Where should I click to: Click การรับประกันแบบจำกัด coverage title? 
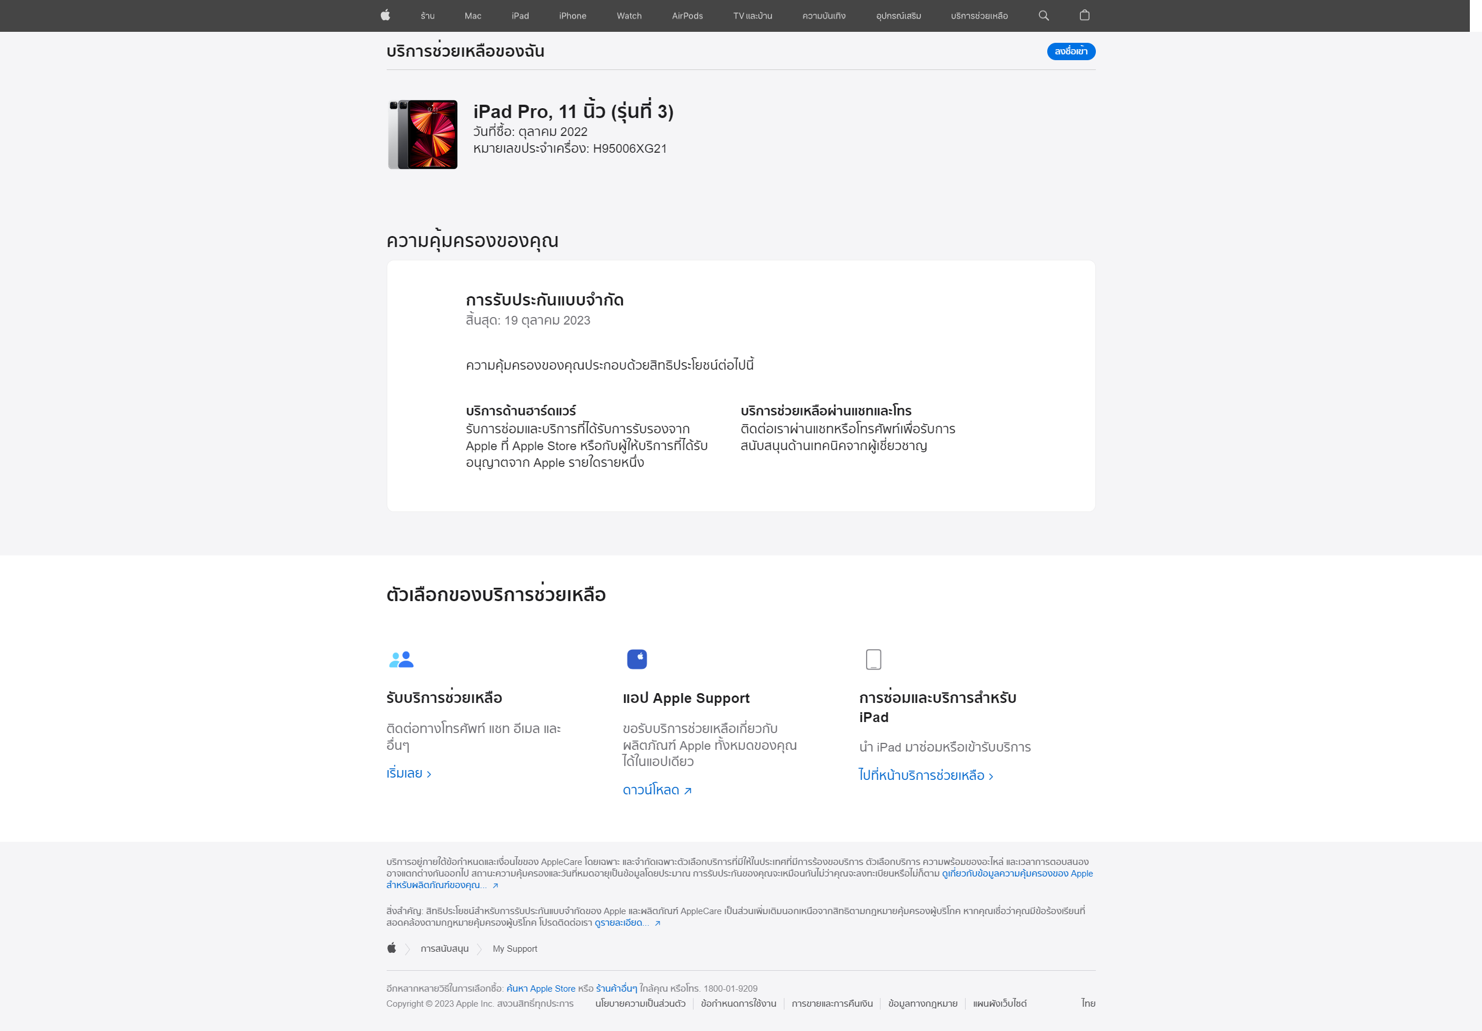[x=545, y=300]
